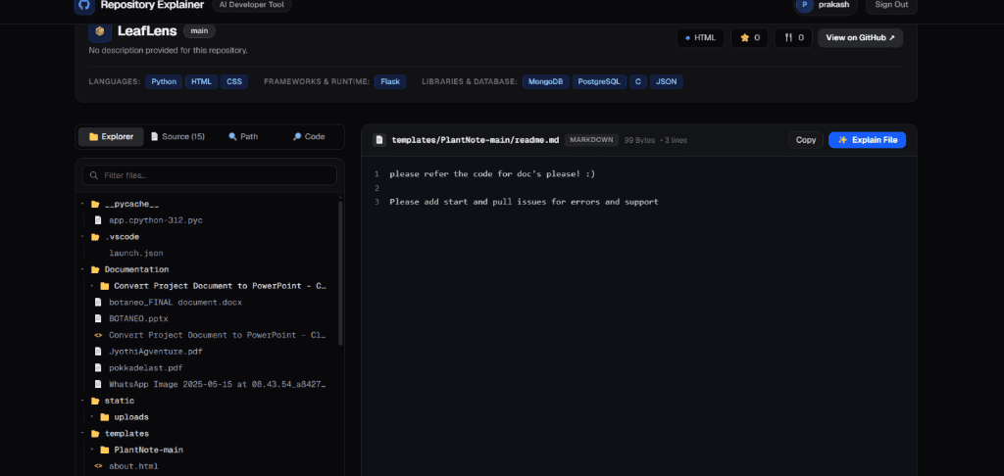Screen dimensions: 1004x476
Task: Click the BOTANEO.pptx file icon
Action: coord(98,318)
